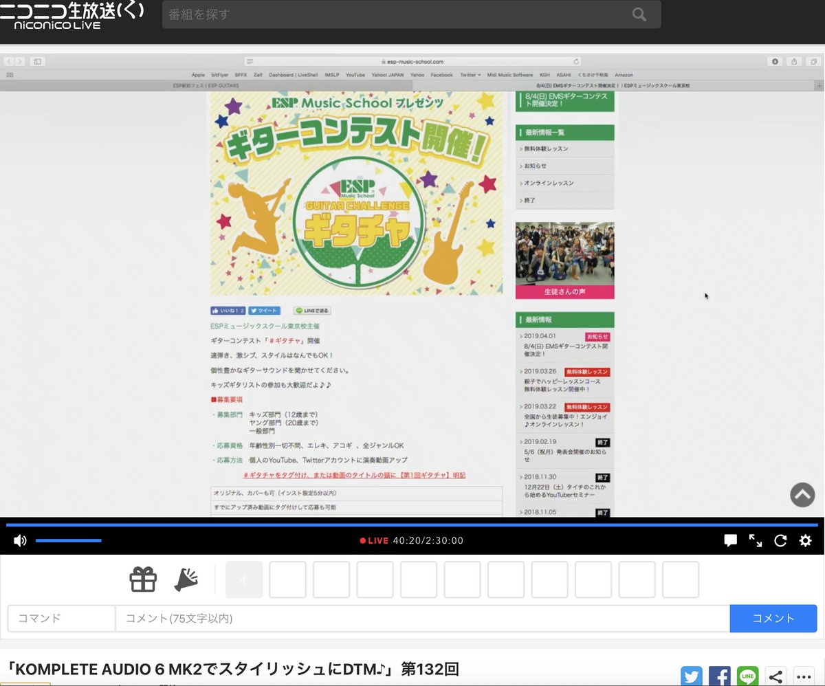Click the search magnifier icon
This screenshot has width=825, height=686.
coord(639,14)
